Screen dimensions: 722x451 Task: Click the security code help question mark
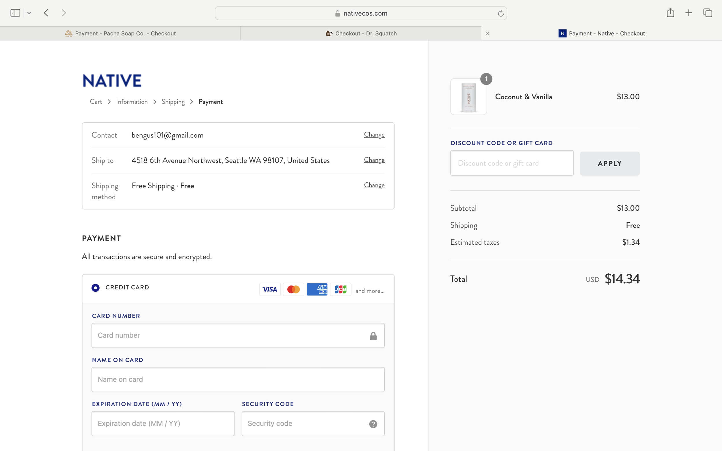373,424
